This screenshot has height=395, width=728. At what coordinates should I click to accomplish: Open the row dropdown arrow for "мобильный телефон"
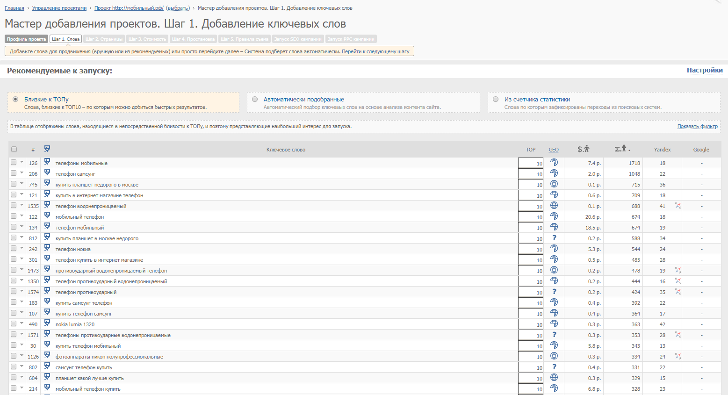click(22, 215)
